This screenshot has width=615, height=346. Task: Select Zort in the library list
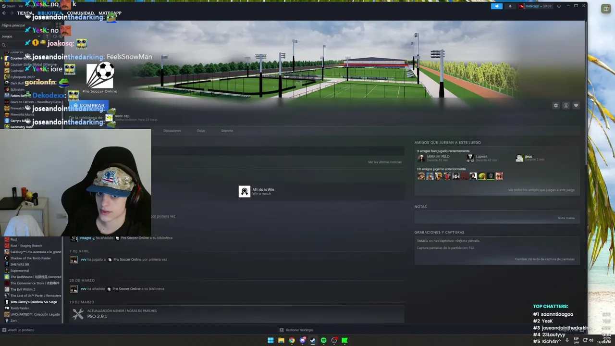click(13, 321)
